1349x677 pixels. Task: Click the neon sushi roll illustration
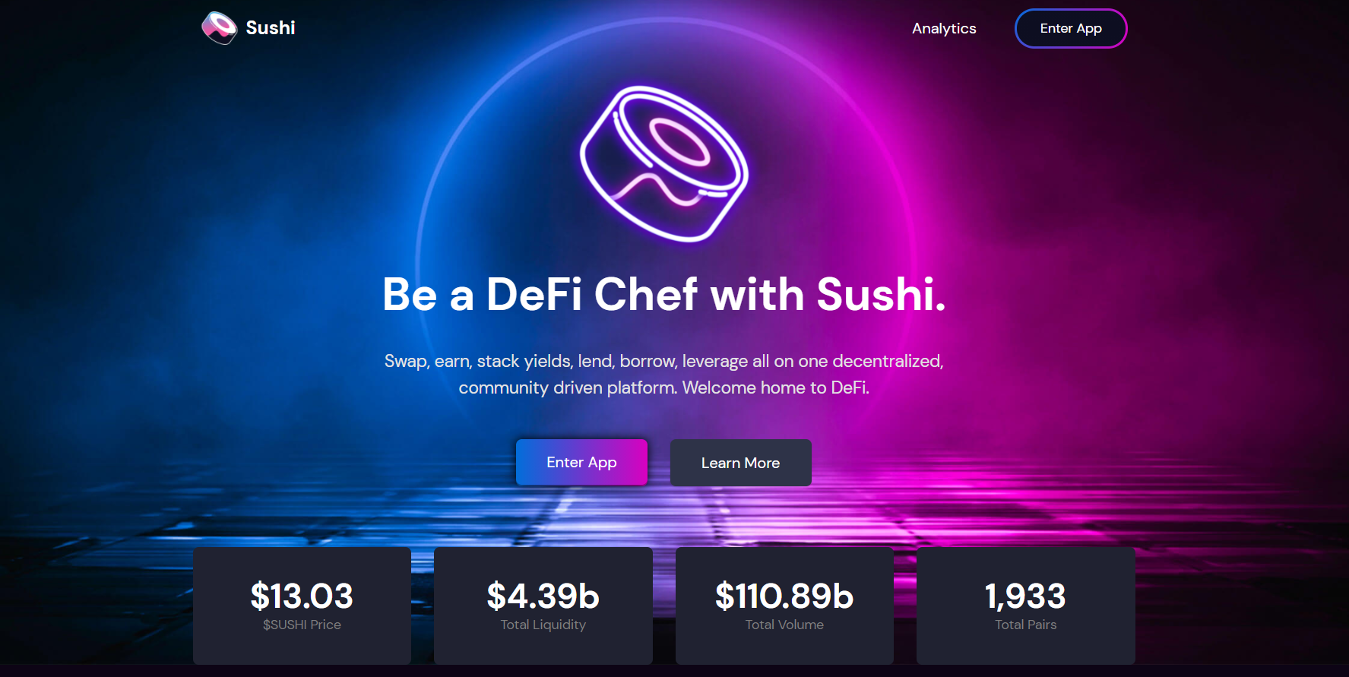664,164
